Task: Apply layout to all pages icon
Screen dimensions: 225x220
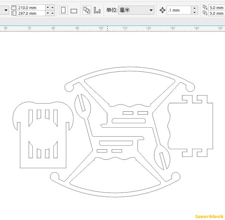Action: (x=87, y=10)
